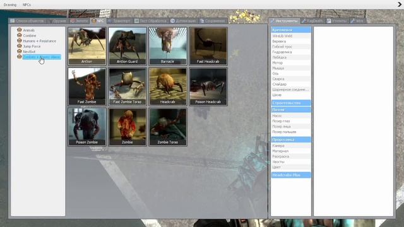Image resolution: width=404 pixels, height=227 pixels.
Task: Choose the Мышца muscle tool
Action: tap(291, 68)
